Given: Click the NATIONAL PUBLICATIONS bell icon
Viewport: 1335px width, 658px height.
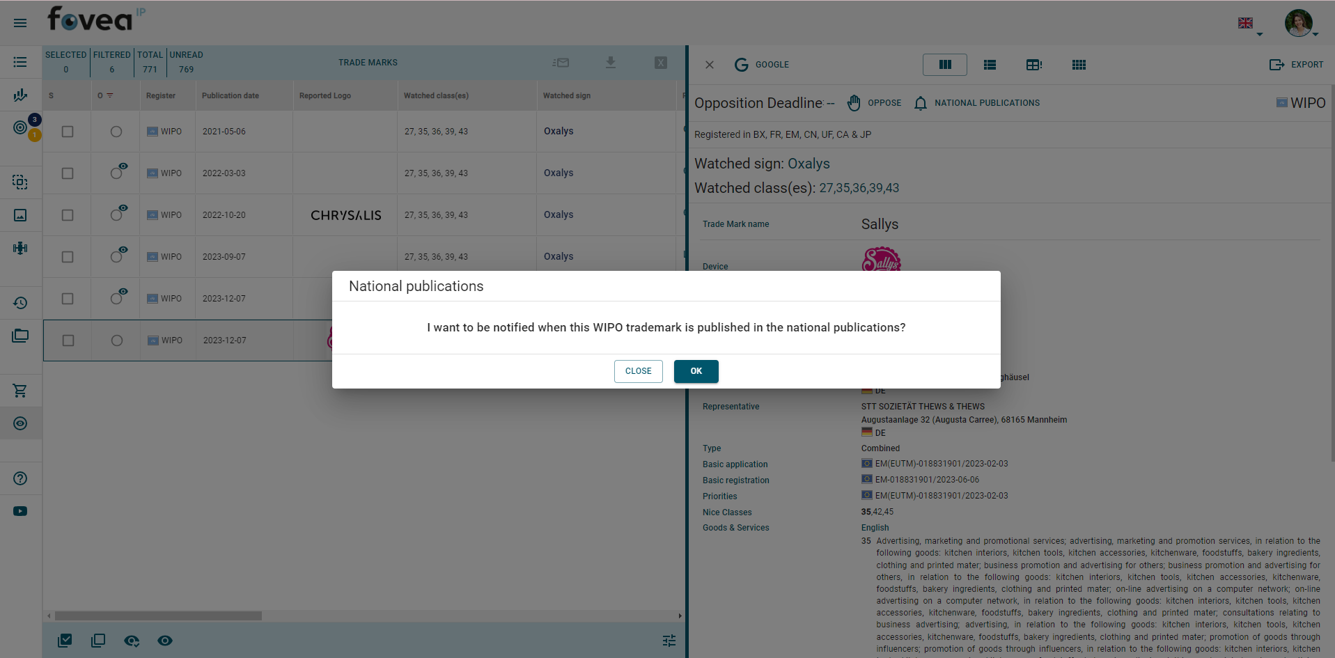Looking at the screenshot, I should pos(920,103).
